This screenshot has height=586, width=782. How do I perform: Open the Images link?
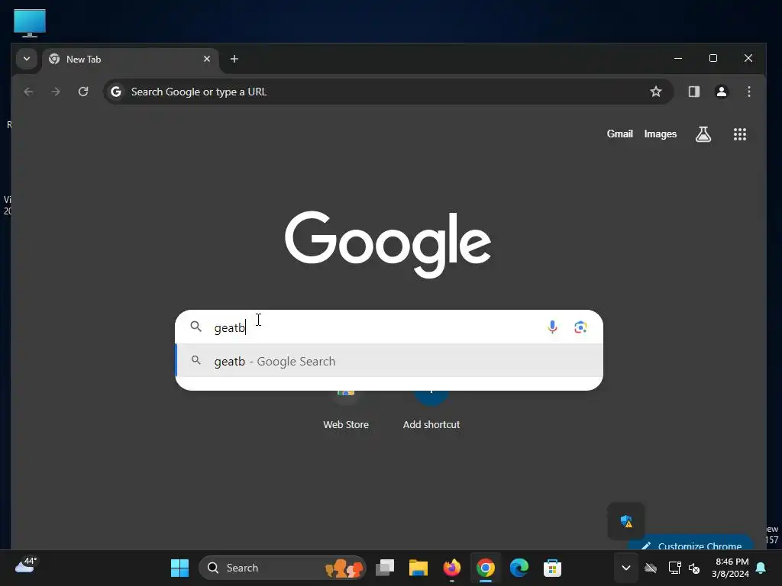(x=661, y=134)
